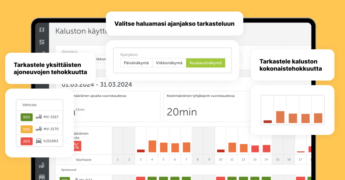This screenshot has height=180, width=345.
Task: Click the 95% badge for MV-3167
Action: point(27,117)
